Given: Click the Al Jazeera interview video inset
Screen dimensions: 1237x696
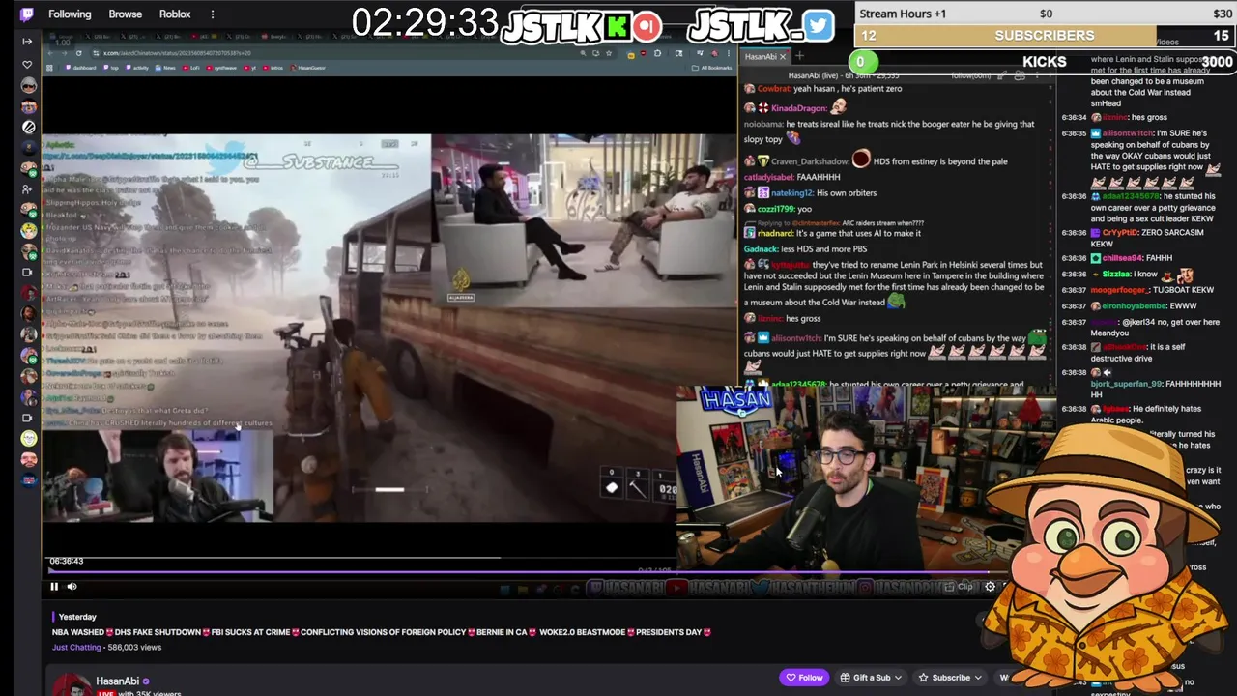Looking at the screenshot, I should (583, 221).
